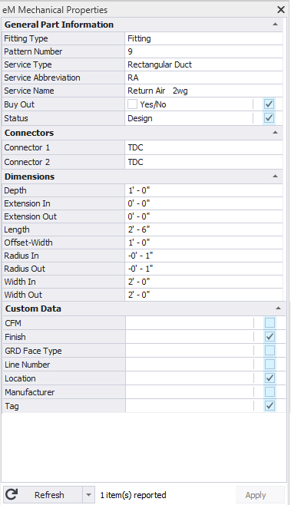Image resolution: width=291 pixels, height=505 pixels.
Task: Collapse the Connectors section
Action: click(x=275, y=133)
